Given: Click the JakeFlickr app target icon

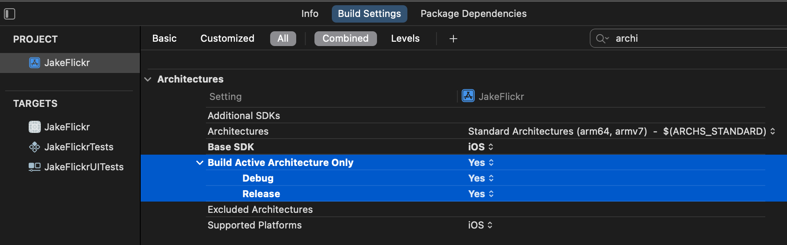Looking at the screenshot, I should click(x=35, y=127).
